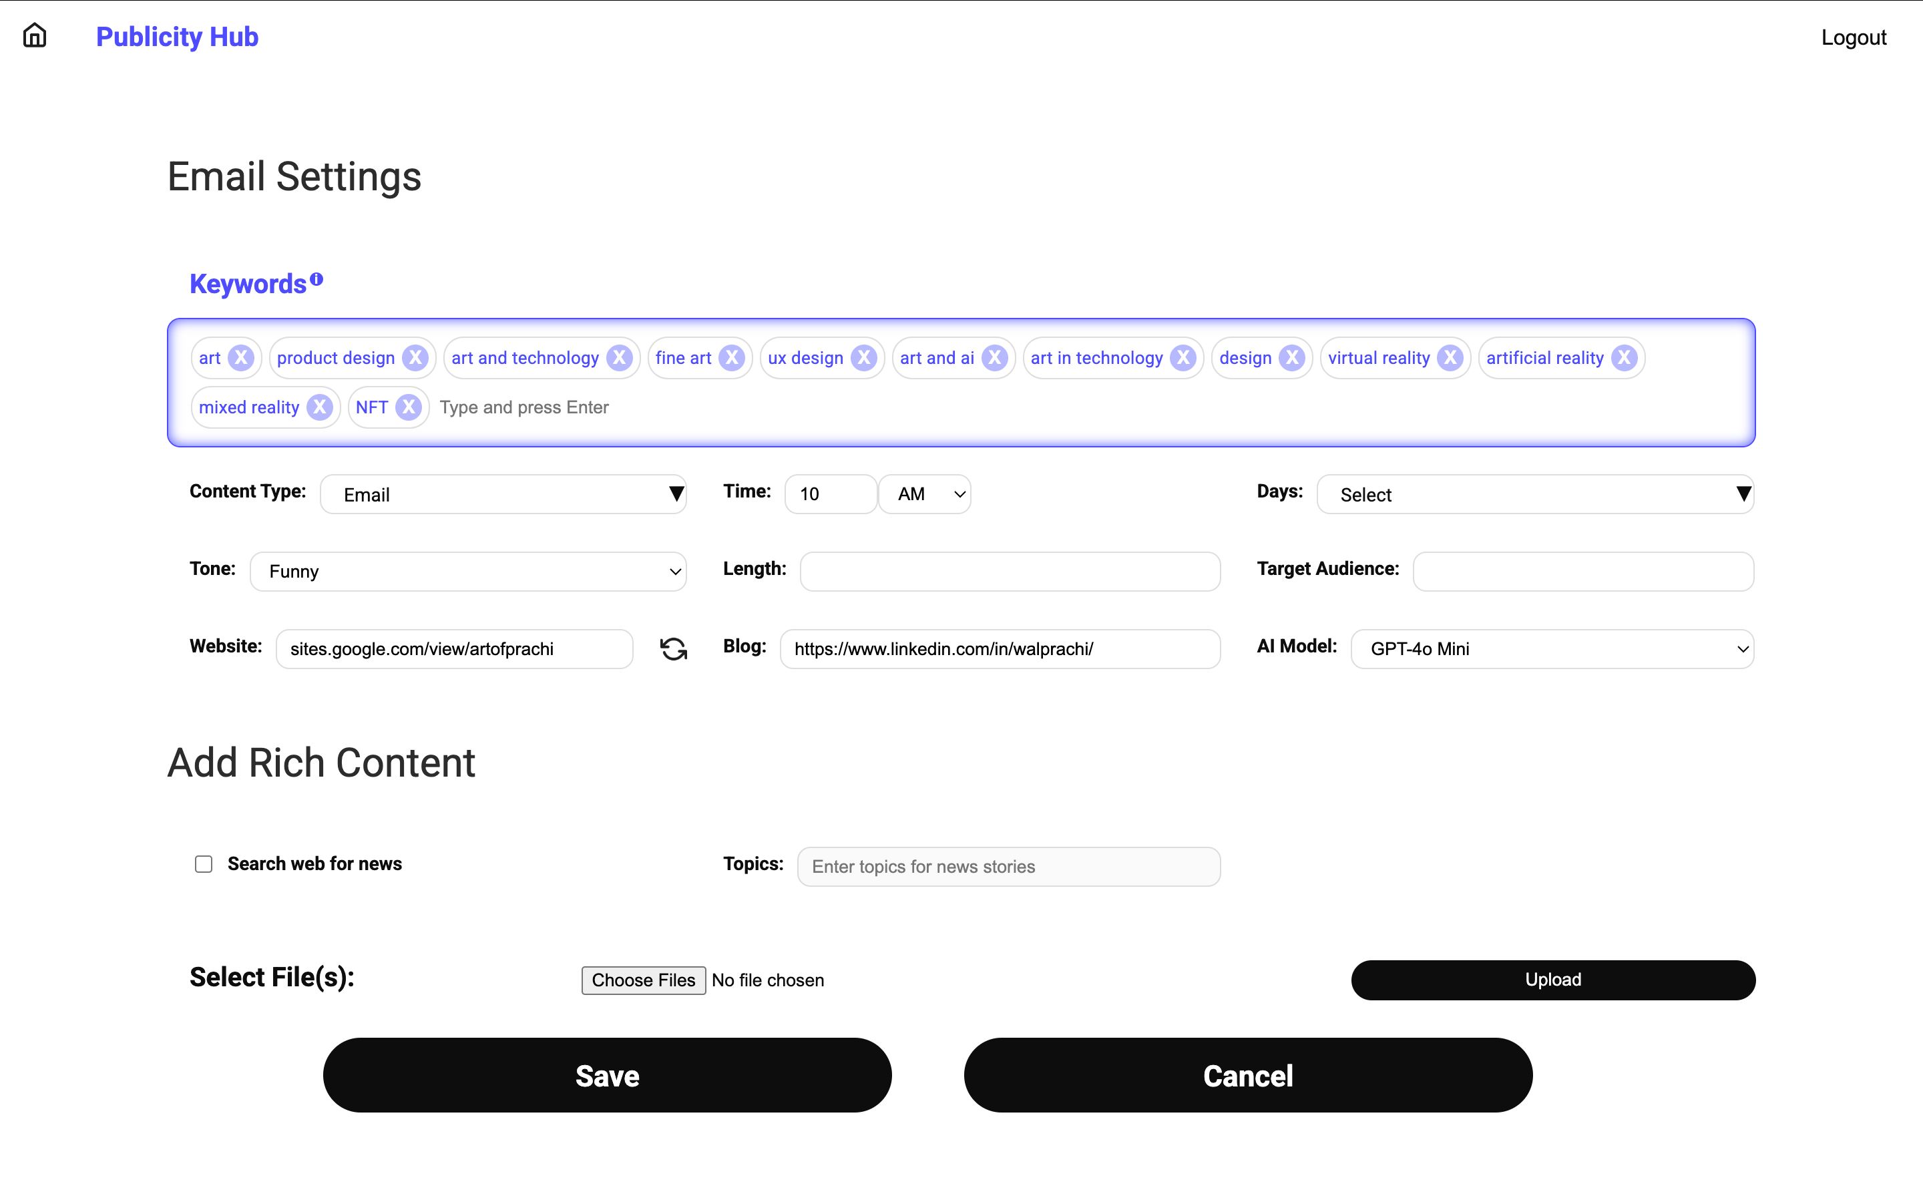The image size is (1923, 1202).
Task: Click the Keywords info icon
Action: (x=316, y=279)
